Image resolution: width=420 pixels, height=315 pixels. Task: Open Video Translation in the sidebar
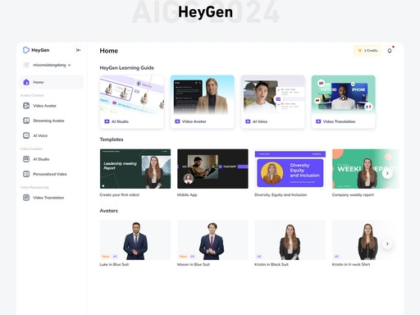point(48,198)
